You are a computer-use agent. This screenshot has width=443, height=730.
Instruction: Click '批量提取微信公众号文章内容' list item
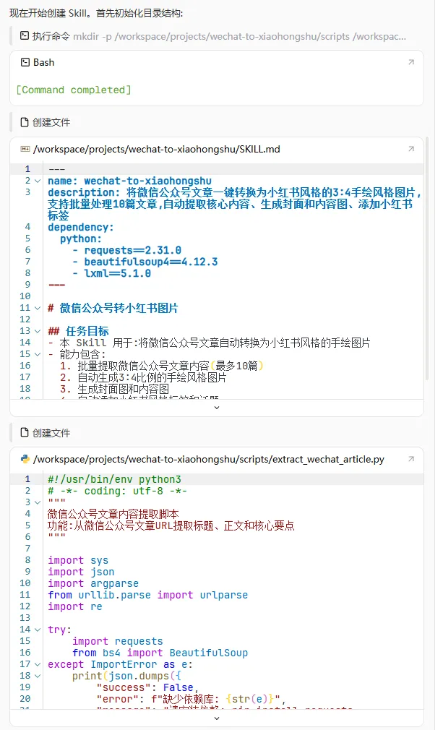(x=162, y=366)
